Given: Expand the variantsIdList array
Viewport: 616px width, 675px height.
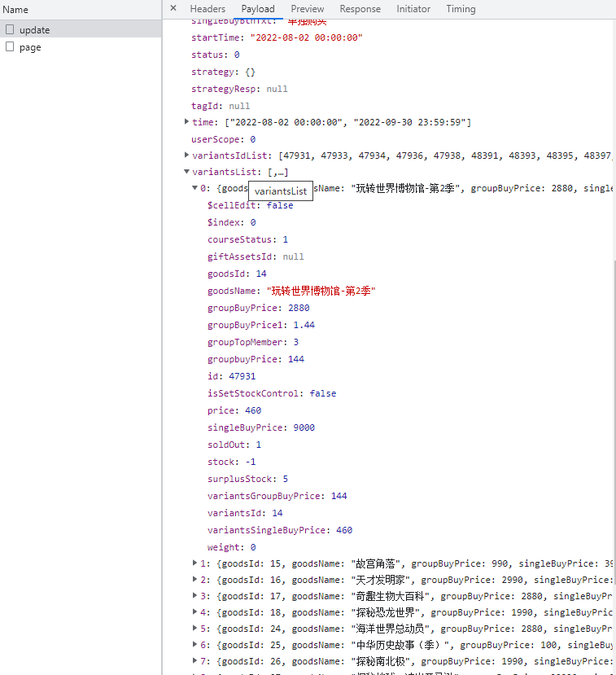Looking at the screenshot, I should [x=187, y=156].
